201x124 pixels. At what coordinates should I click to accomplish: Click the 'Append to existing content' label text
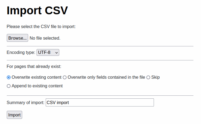click(x=37, y=86)
